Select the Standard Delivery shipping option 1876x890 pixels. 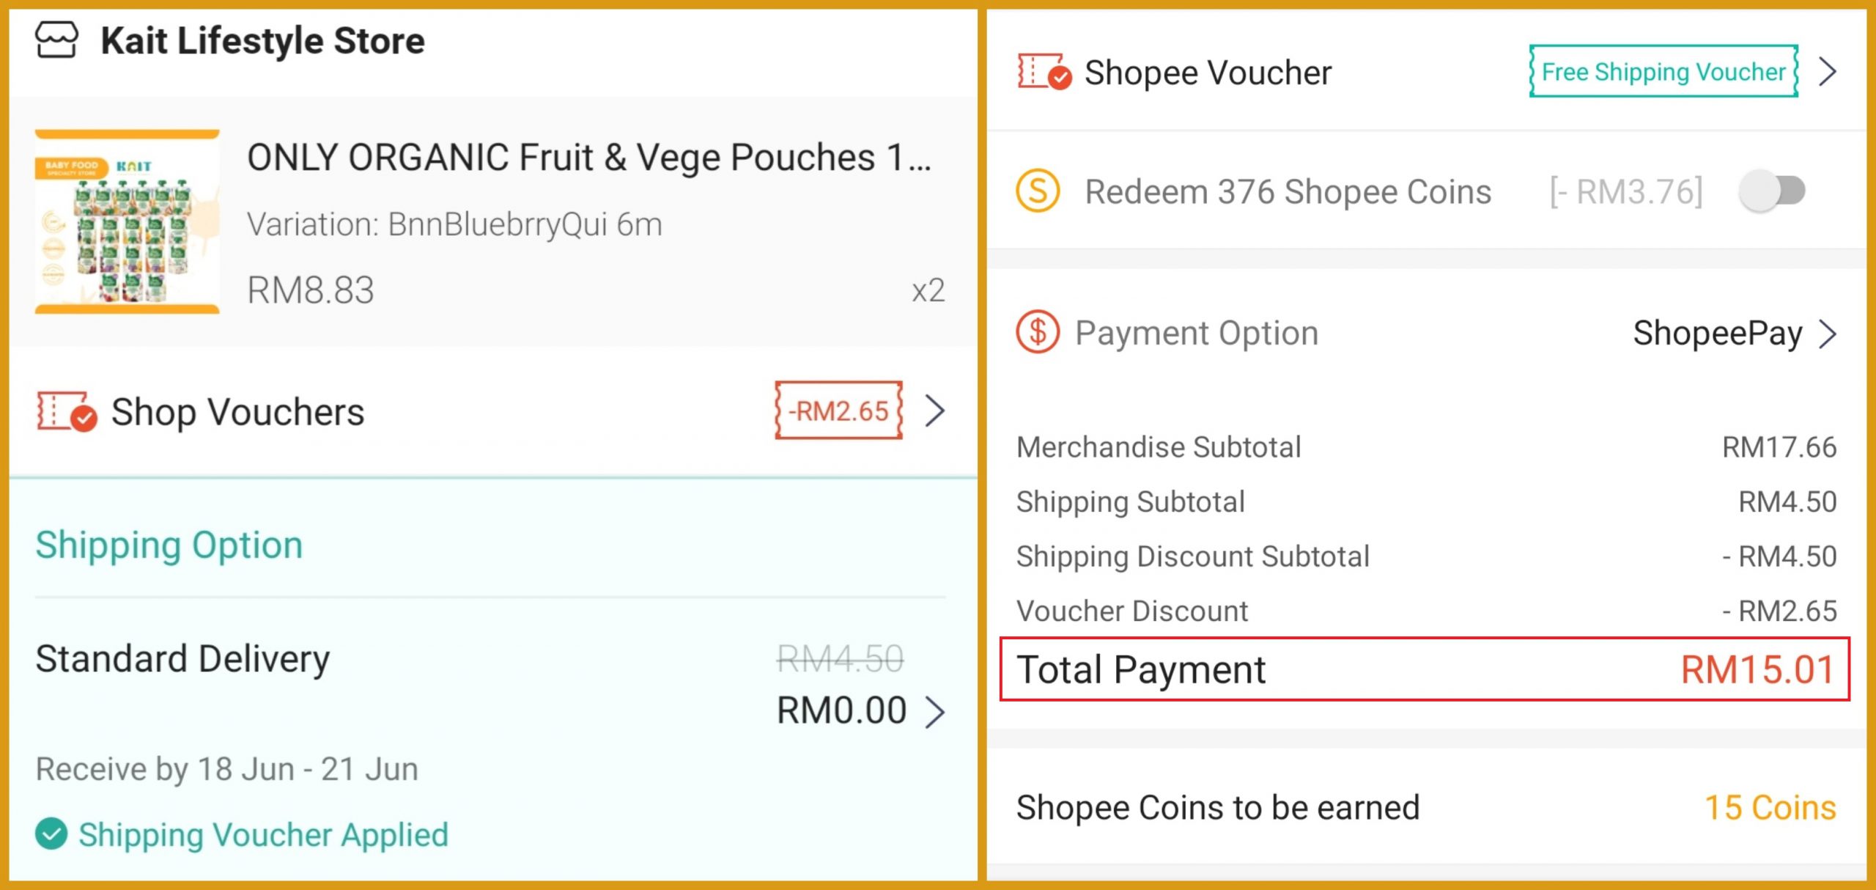click(x=182, y=659)
